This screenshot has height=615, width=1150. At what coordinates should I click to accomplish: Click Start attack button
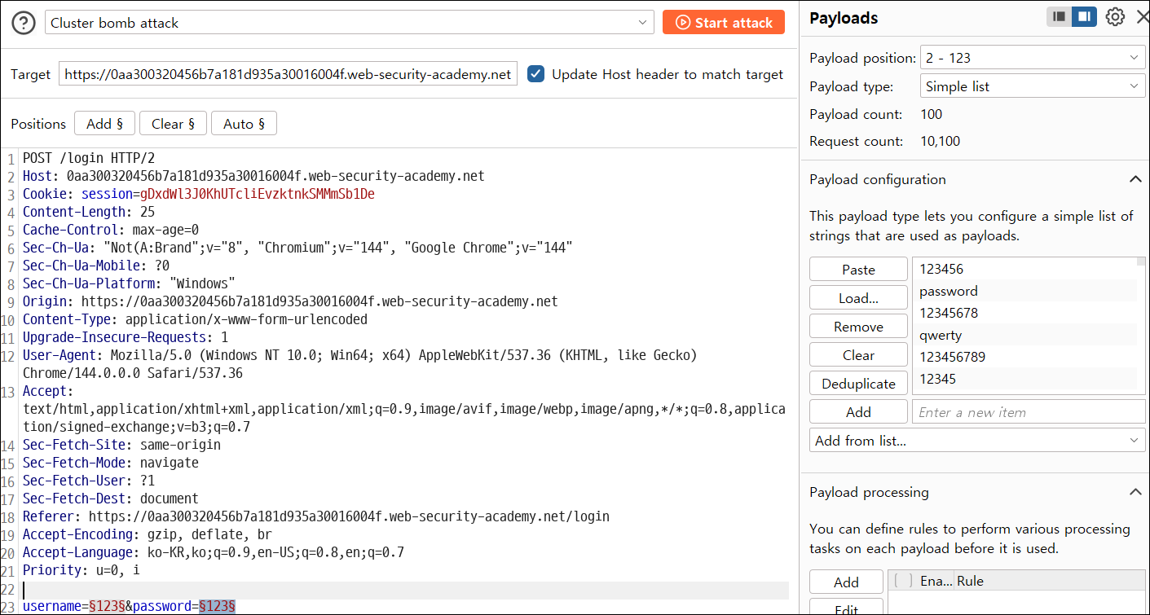click(x=724, y=23)
